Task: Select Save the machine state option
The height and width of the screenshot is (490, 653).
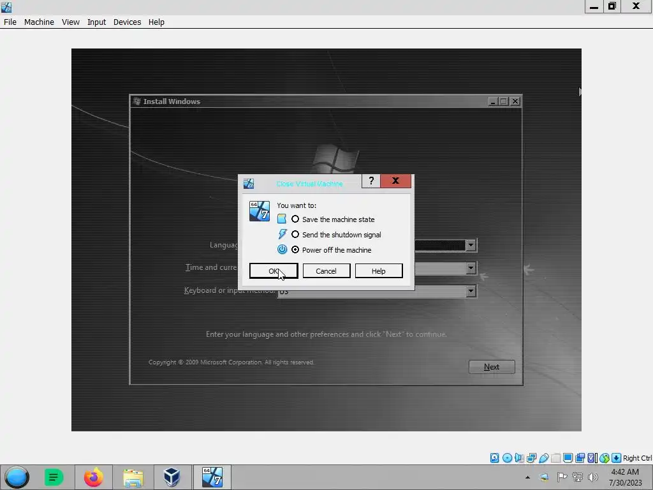Action: point(334,219)
